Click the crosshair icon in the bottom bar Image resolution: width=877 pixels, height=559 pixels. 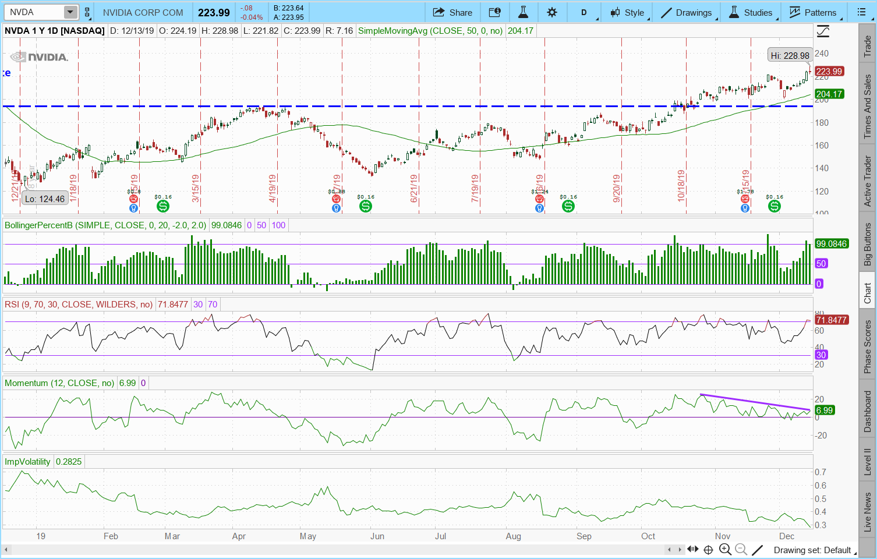708,550
